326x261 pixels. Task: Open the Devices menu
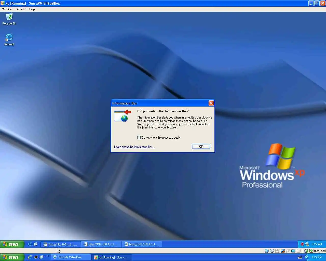pyautogui.click(x=20, y=9)
